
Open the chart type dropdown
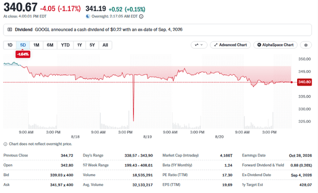pyautogui.click(x=199, y=45)
